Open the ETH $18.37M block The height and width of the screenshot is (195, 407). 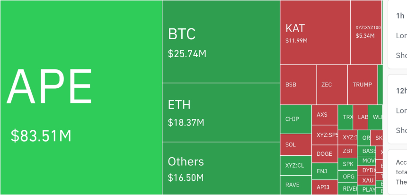point(221,112)
